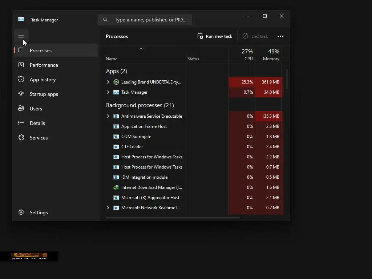Click the Internet Download Manager process icon
Screen dimensions: 372x279
coord(116,187)
